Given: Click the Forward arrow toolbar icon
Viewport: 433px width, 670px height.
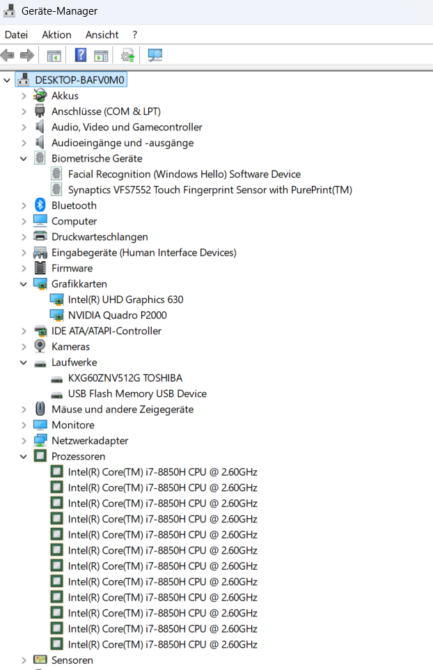Looking at the screenshot, I should click(x=27, y=55).
